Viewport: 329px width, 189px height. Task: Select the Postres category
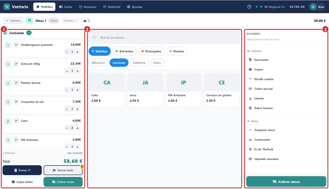177,51
